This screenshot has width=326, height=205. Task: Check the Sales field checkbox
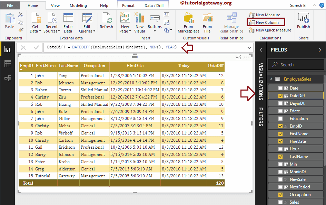point(280,202)
